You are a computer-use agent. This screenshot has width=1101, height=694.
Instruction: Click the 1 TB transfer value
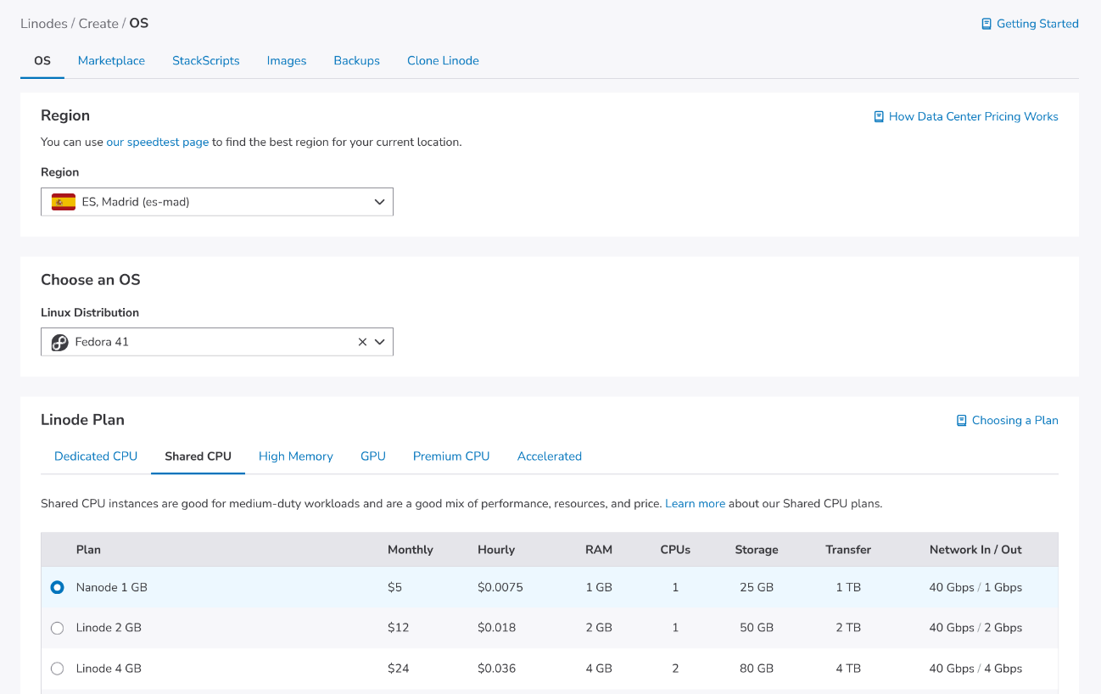click(848, 587)
